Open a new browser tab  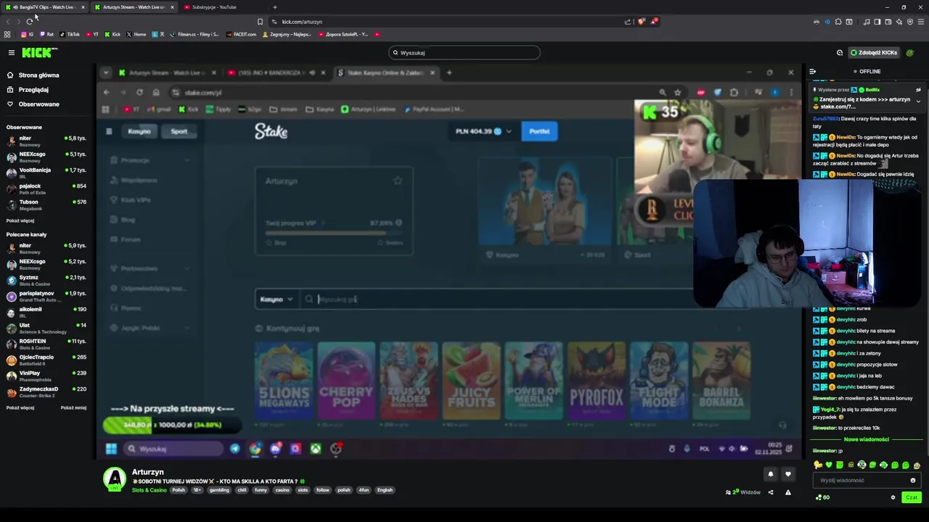pos(274,7)
